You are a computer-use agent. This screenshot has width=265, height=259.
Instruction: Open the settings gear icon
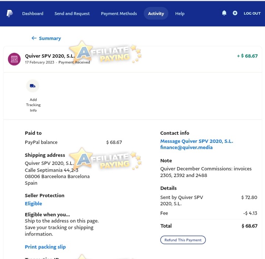click(x=235, y=13)
